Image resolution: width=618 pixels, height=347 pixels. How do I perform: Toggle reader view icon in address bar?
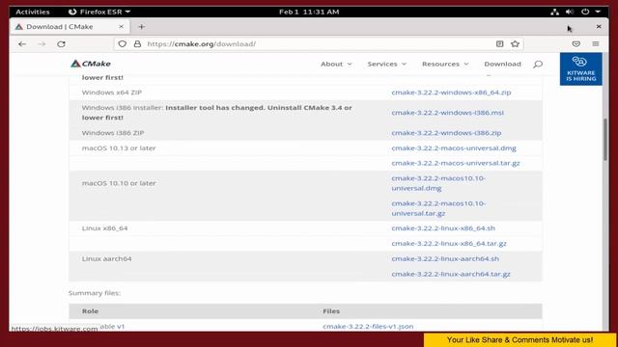[x=500, y=44]
